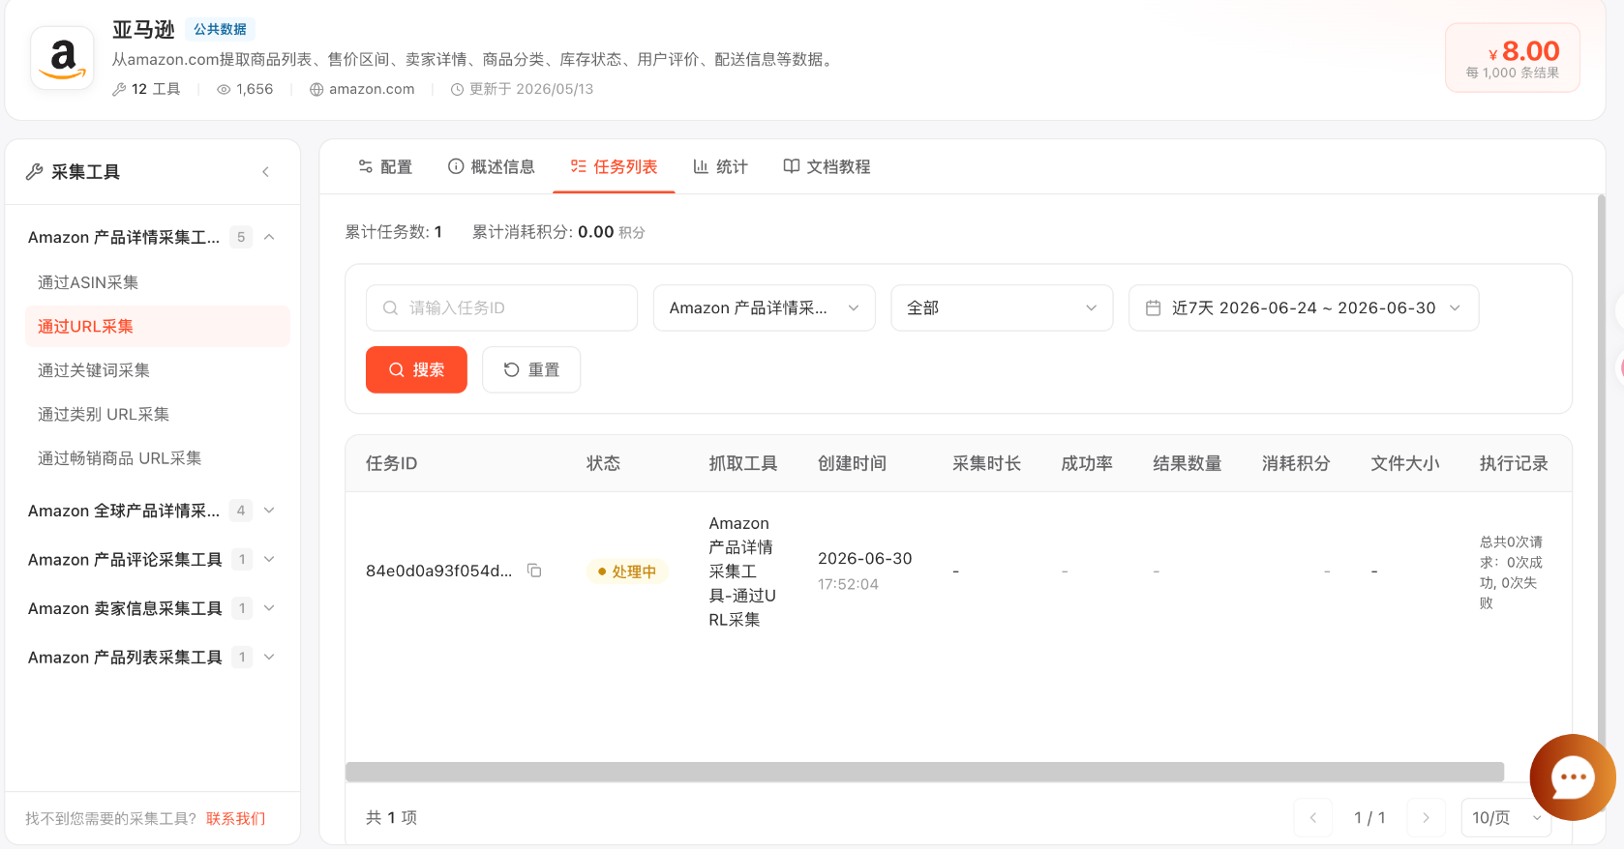Click the 创建时间 column header
This screenshot has height=849, width=1624.
coord(852,463)
